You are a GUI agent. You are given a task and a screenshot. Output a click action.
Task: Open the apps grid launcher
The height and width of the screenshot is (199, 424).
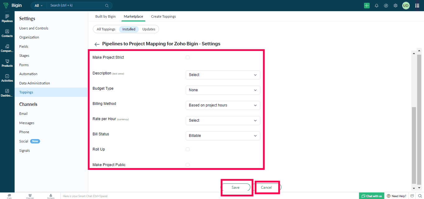coord(417,6)
